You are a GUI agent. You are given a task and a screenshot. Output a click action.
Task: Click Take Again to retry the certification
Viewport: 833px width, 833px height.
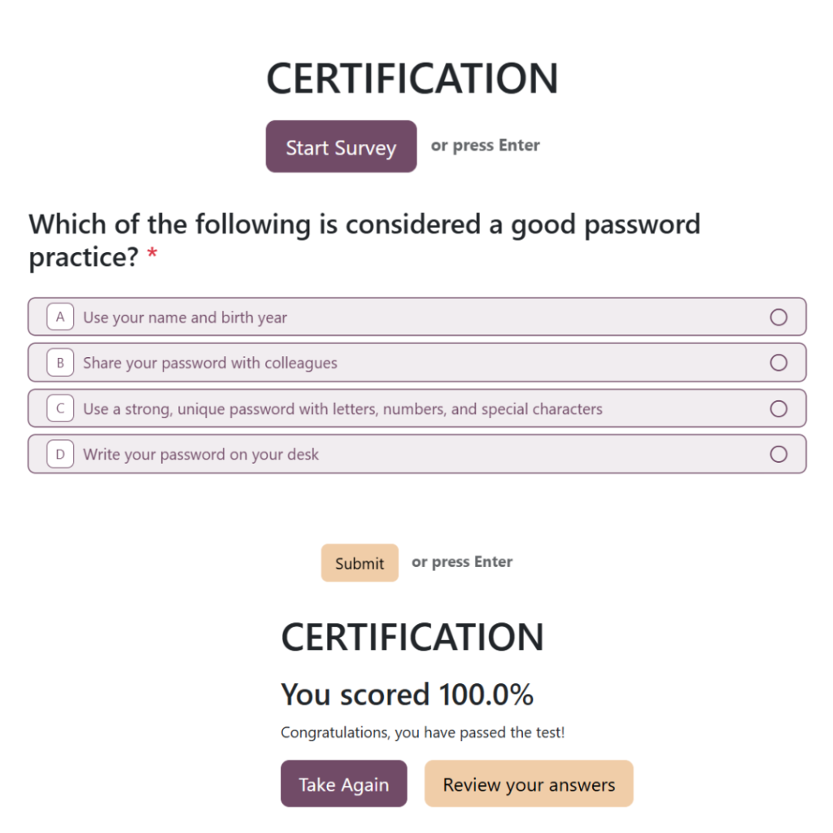(344, 783)
